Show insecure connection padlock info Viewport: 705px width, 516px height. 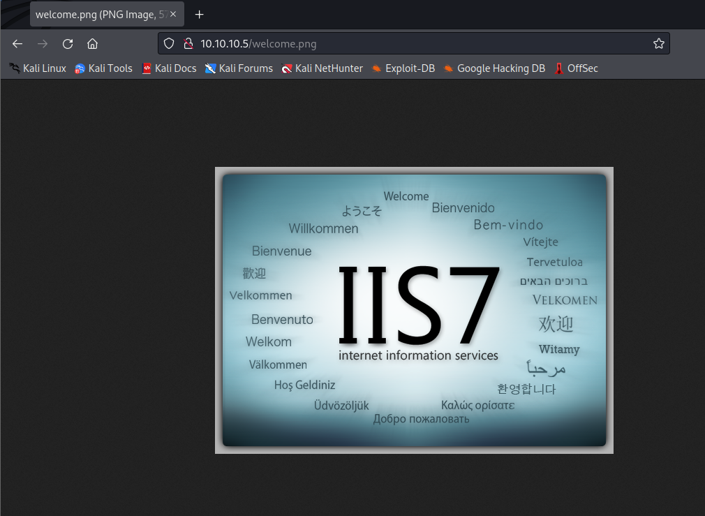coord(188,43)
